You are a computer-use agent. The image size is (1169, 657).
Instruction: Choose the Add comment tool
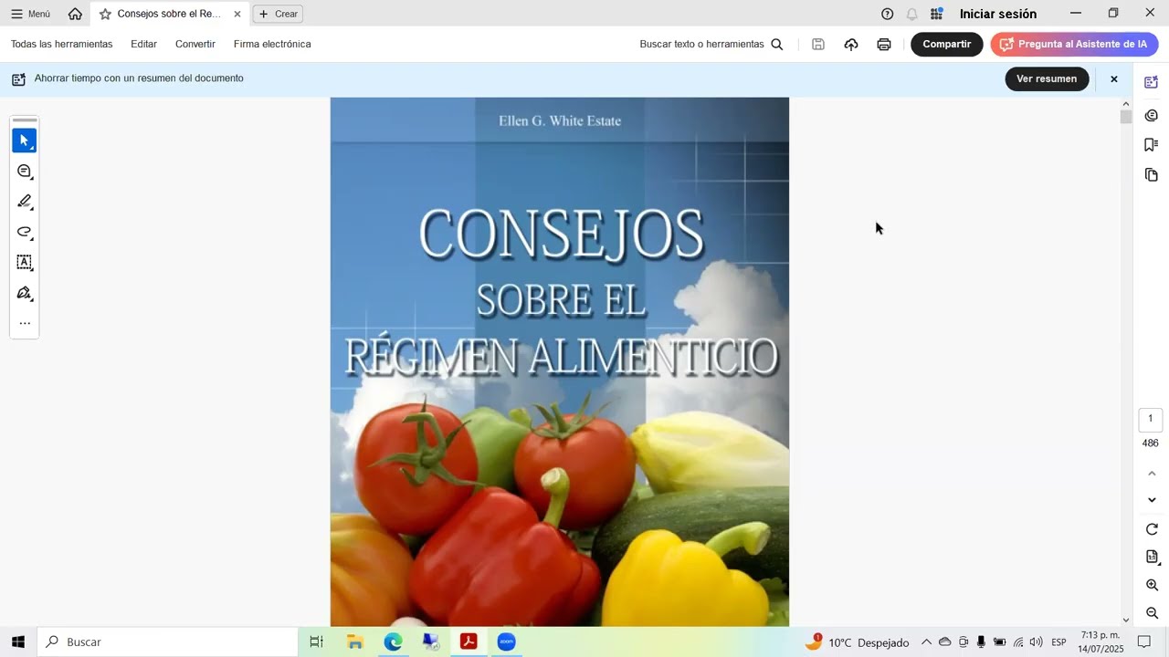pyautogui.click(x=25, y=172)
